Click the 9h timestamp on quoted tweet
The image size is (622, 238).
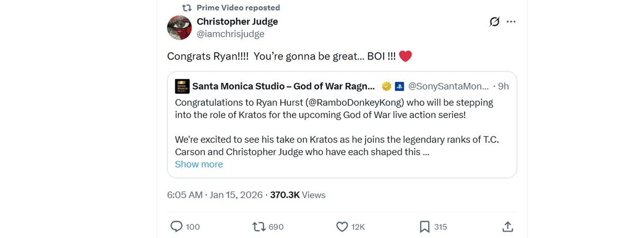coord(503,86)
